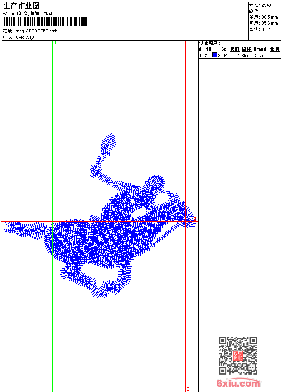Click the 30.5 mm height value

[270, 17]
